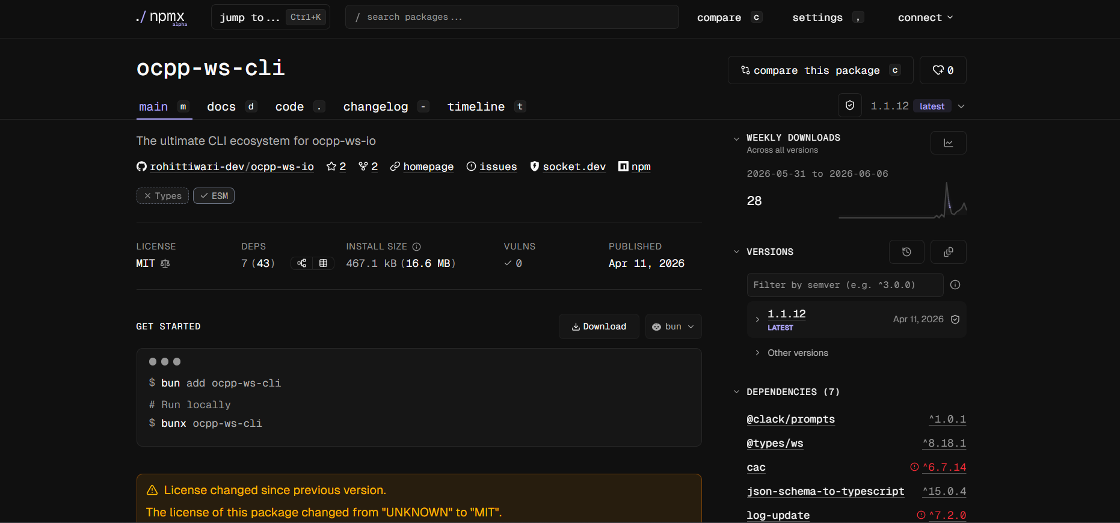Open the cac dependency link

[x=756, y=467]
